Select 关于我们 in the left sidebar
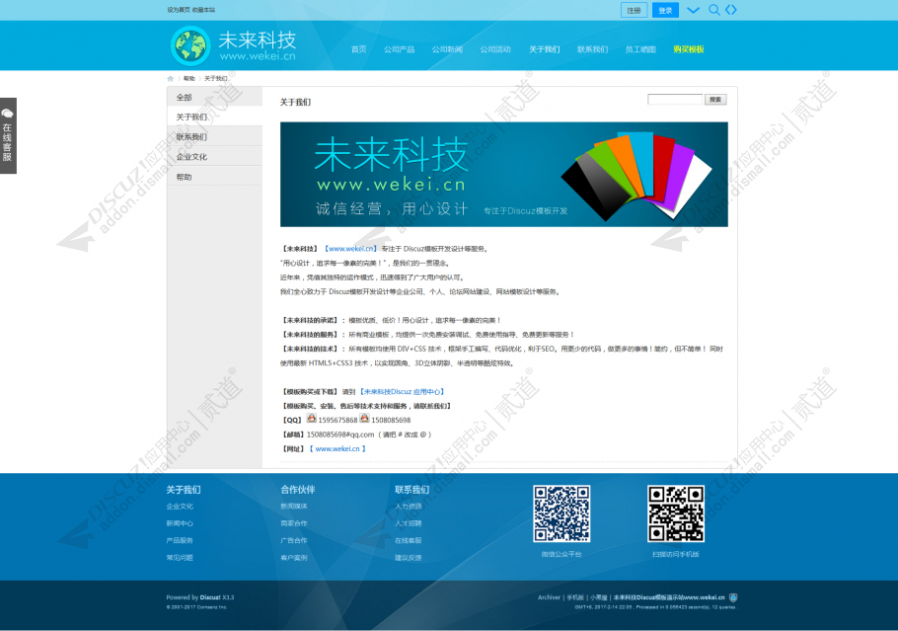Screen dimensions: 898x631 point(215,117)
